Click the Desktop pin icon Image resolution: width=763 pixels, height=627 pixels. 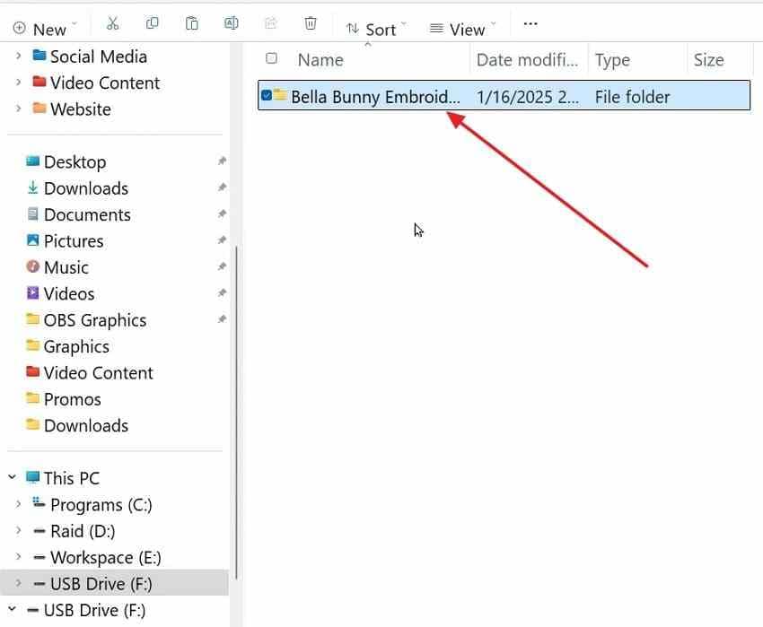[222, 161]
